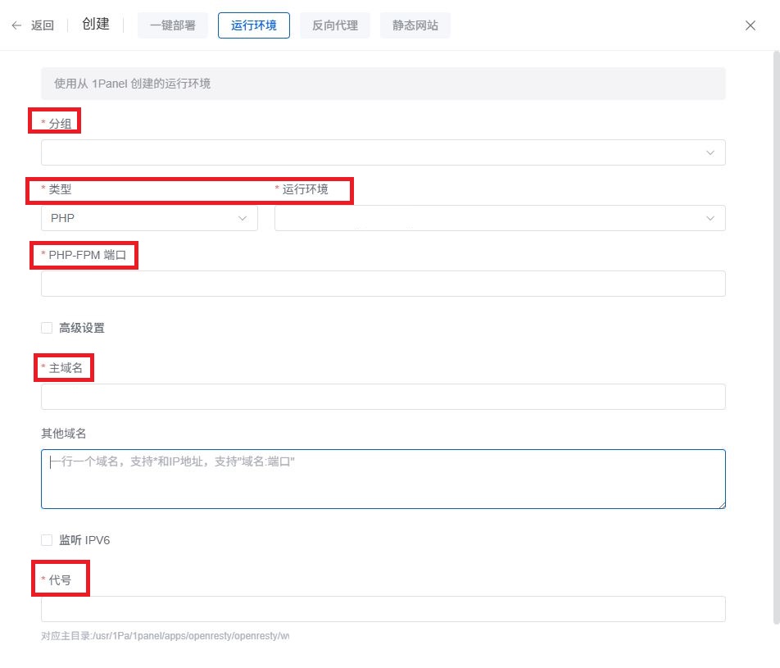Switch to the 静态网站 tab
Viewport: 780px width, 668px height.
click(x=415, y=25)
